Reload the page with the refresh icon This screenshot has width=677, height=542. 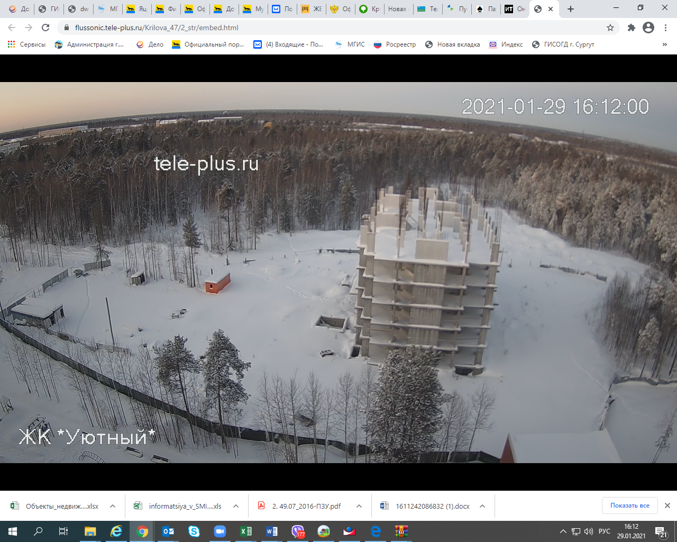45,28
